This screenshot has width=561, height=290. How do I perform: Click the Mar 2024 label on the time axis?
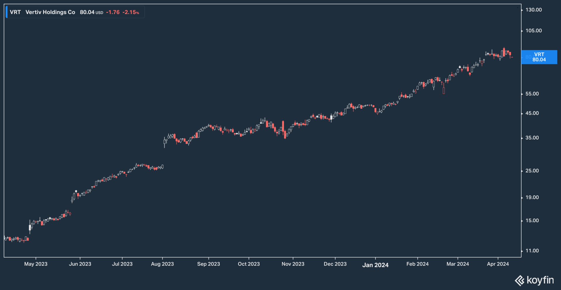point(458,264)
